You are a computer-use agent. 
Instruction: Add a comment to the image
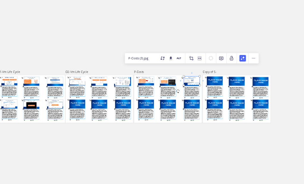(x=221, y=58)
